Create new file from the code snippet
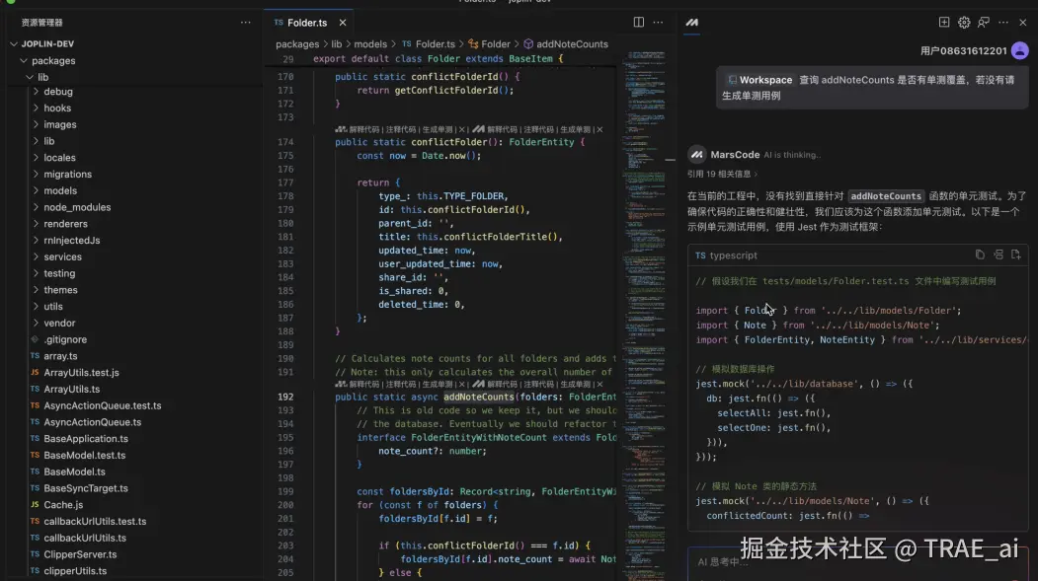 click(1016, 254)
